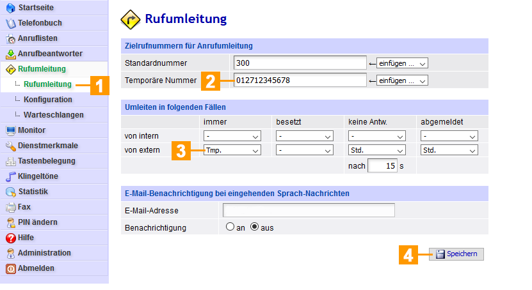Open Klingeltöne using the music note icon
Image resolution: width=532 pixels, height=290 pixels.
tap(10, 176)
